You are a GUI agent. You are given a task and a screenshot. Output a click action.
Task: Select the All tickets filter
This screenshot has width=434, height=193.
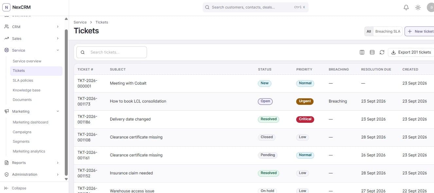(x=369, y=31)
